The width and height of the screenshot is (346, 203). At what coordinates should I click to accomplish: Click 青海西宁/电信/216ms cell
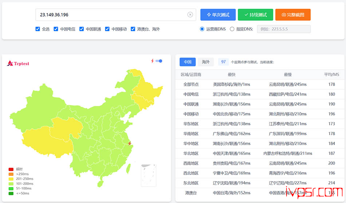pyautogui.click(x=288, y=173)
